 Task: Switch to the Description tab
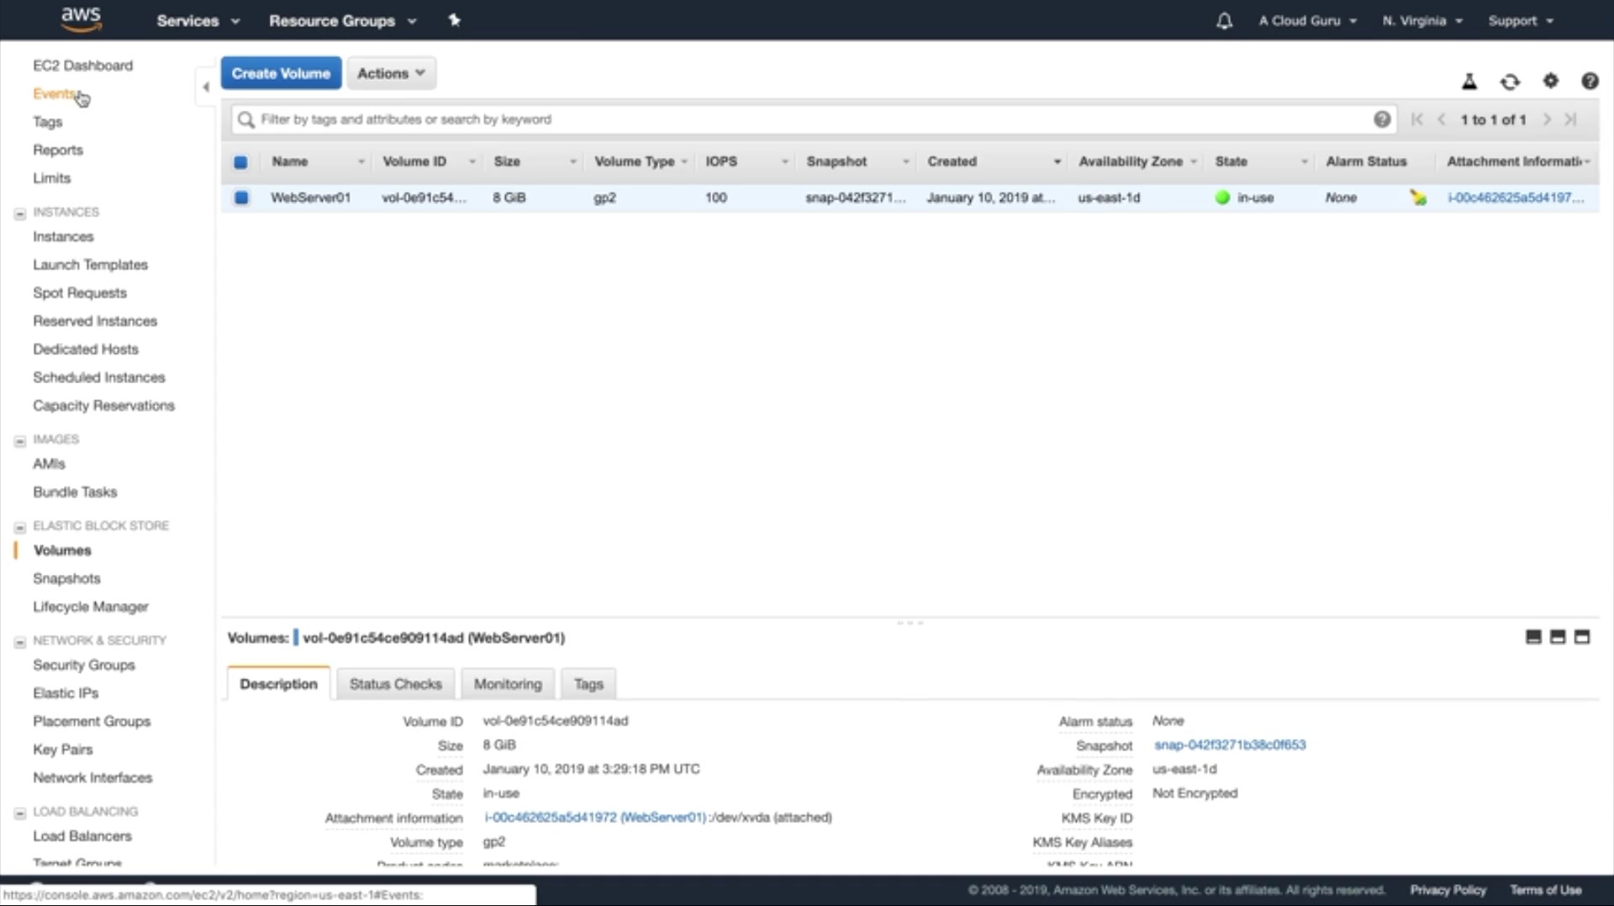click(x=278, y=684)
